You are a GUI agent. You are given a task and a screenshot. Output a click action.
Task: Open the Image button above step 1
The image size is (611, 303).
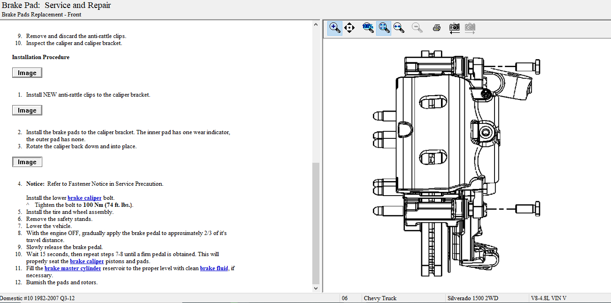27,73
